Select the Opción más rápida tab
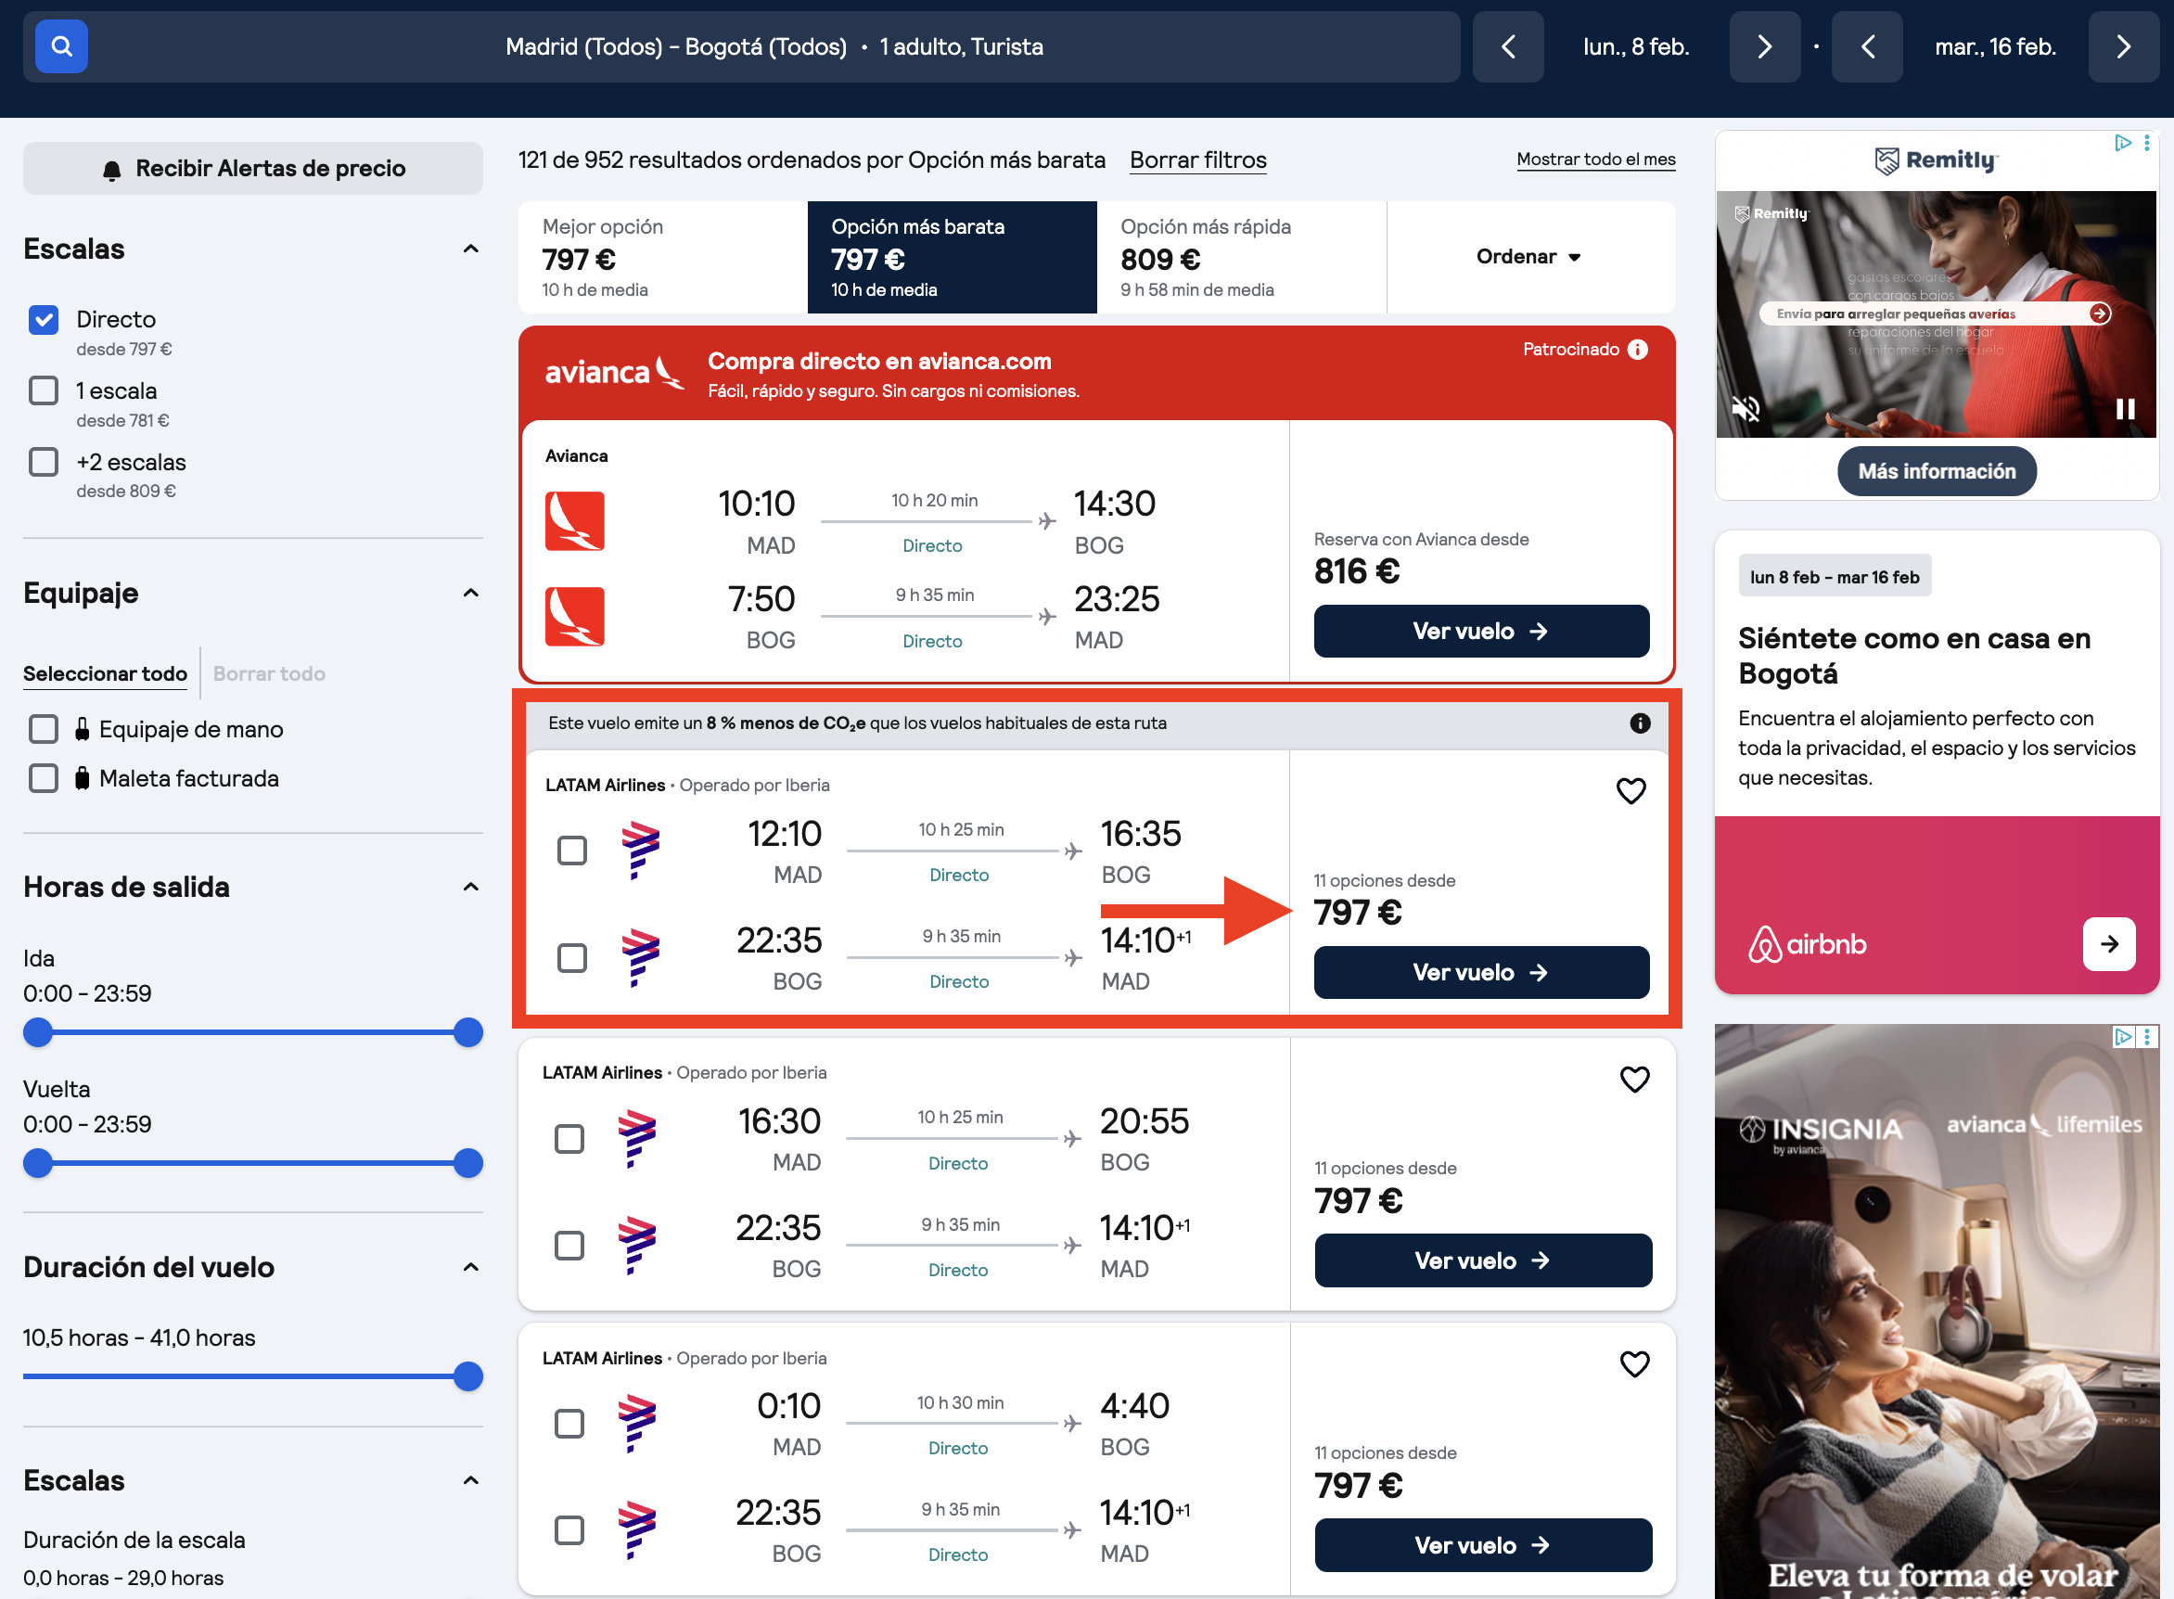This screenshot has width=2174, height=1599. (x=1241, y=257)
